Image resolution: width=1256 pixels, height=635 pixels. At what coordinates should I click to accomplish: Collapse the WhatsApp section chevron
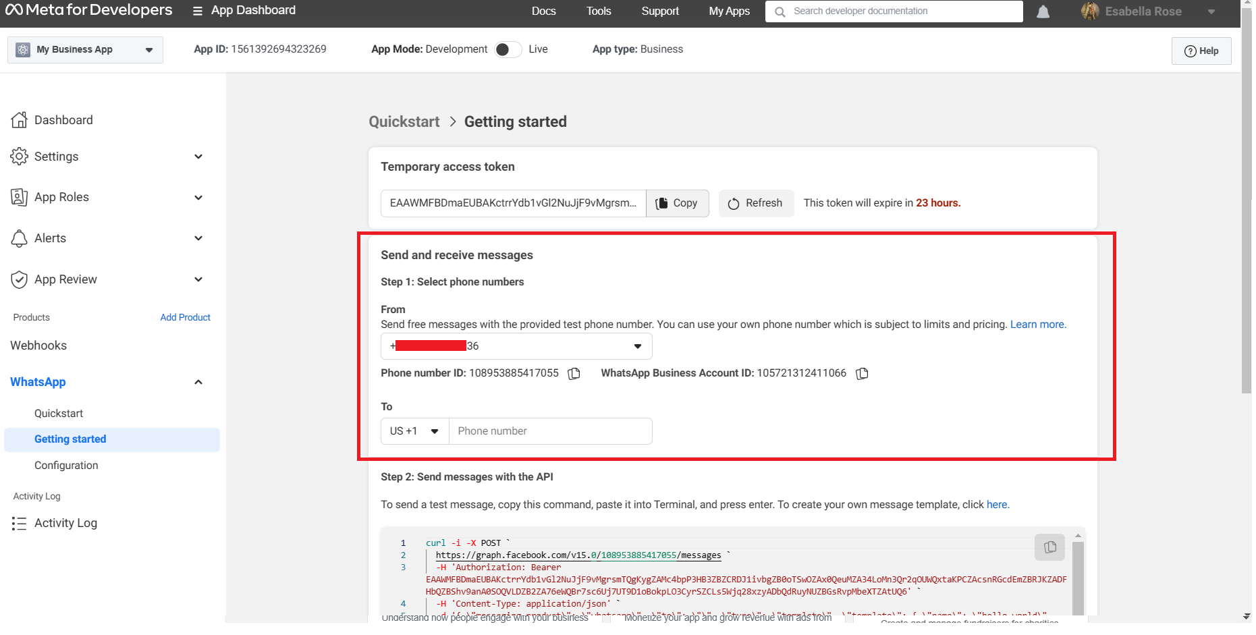198,382
